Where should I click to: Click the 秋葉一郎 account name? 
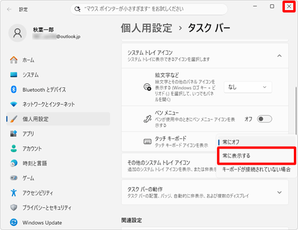(44, 30)
